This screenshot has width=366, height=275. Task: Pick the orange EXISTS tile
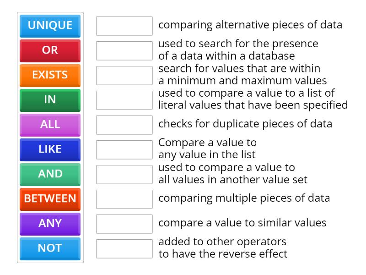point(50,75)
